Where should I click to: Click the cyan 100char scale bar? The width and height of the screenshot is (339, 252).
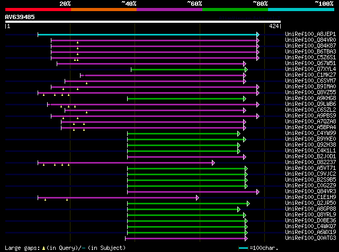pyautogui.click(x=244, y=248)
